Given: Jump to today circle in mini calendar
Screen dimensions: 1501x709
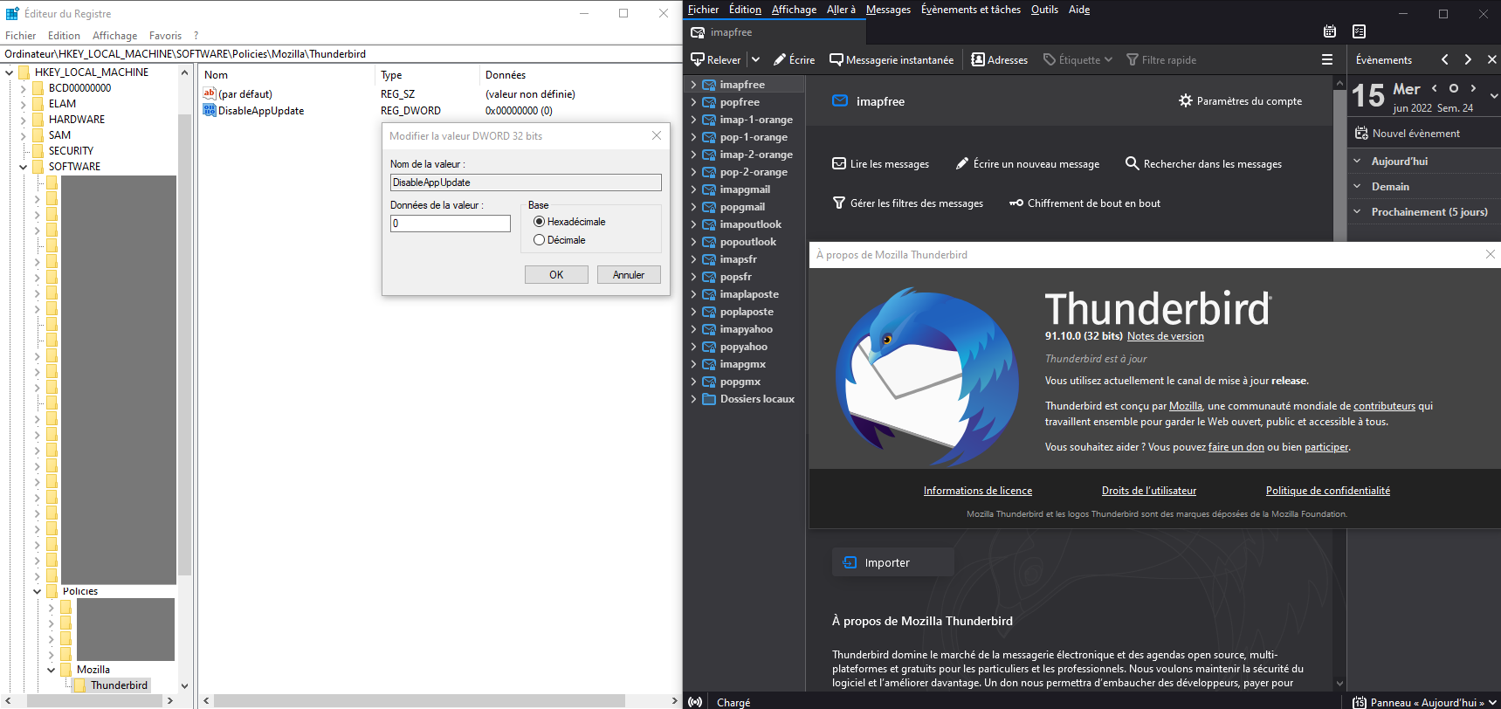Looking at the screenshot, I should [1454, 88].
